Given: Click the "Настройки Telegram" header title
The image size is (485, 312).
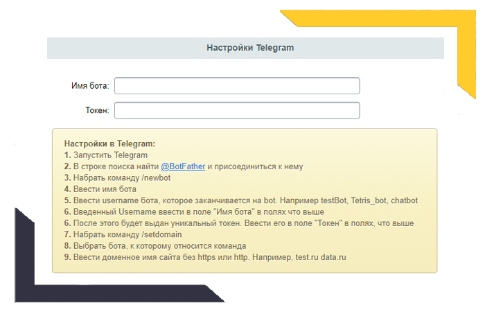Looking at the screenshot, I should tap(250, 48).
